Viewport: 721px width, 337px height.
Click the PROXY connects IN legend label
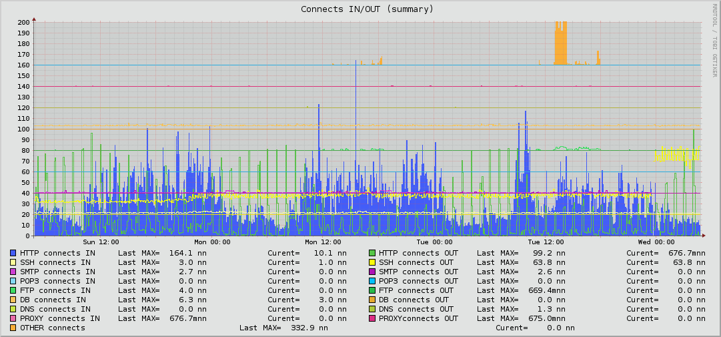coord(60,318)
